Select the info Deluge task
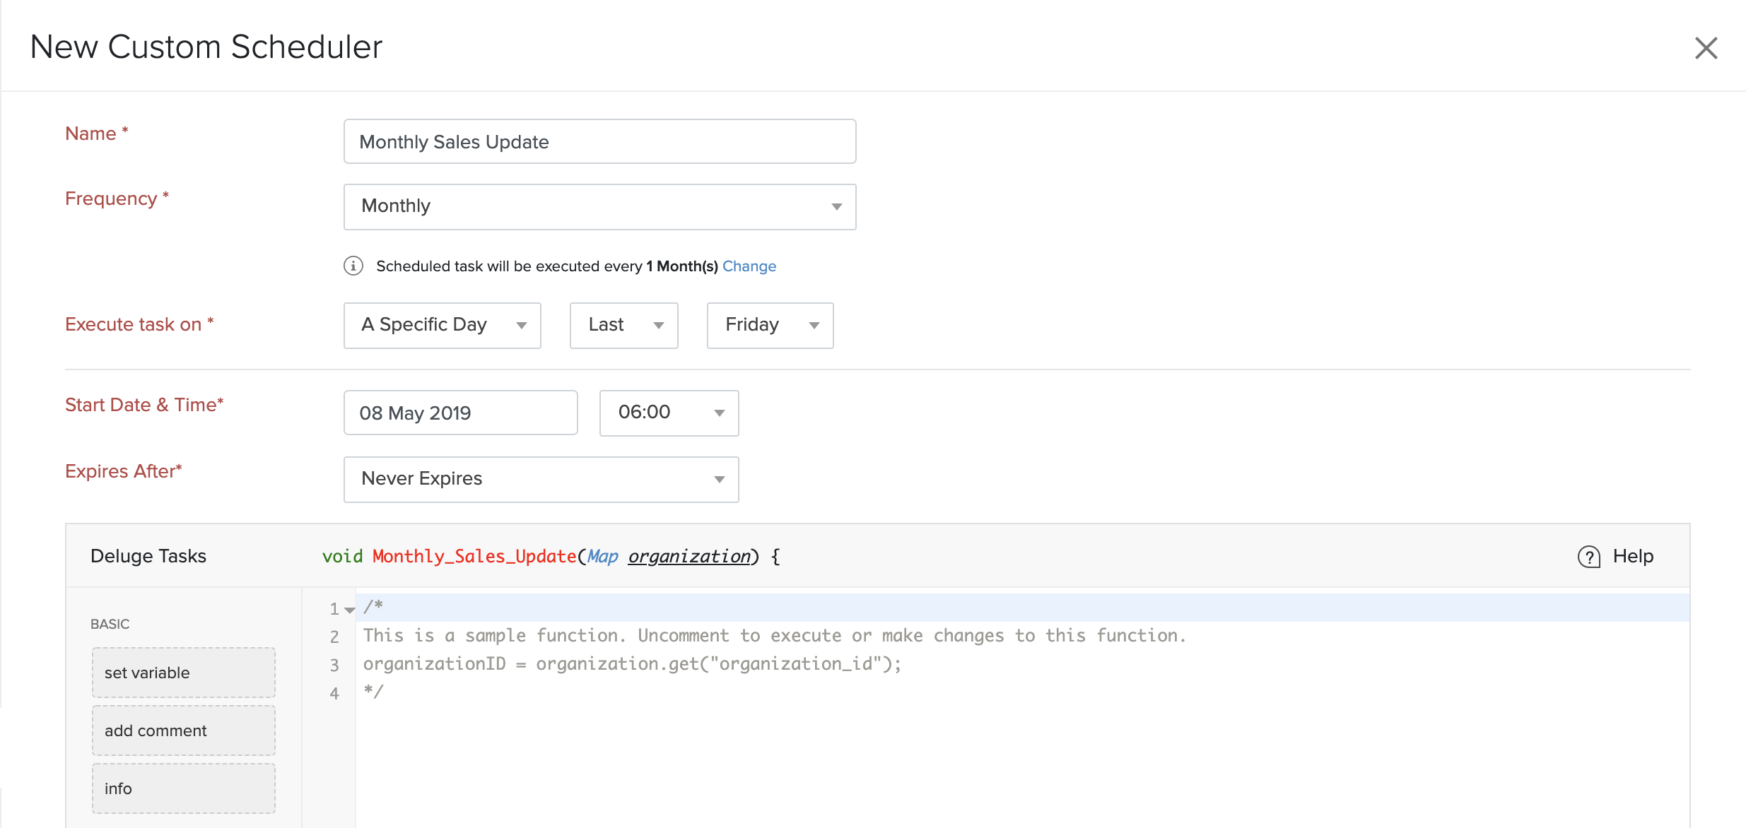 click(183, 788)
